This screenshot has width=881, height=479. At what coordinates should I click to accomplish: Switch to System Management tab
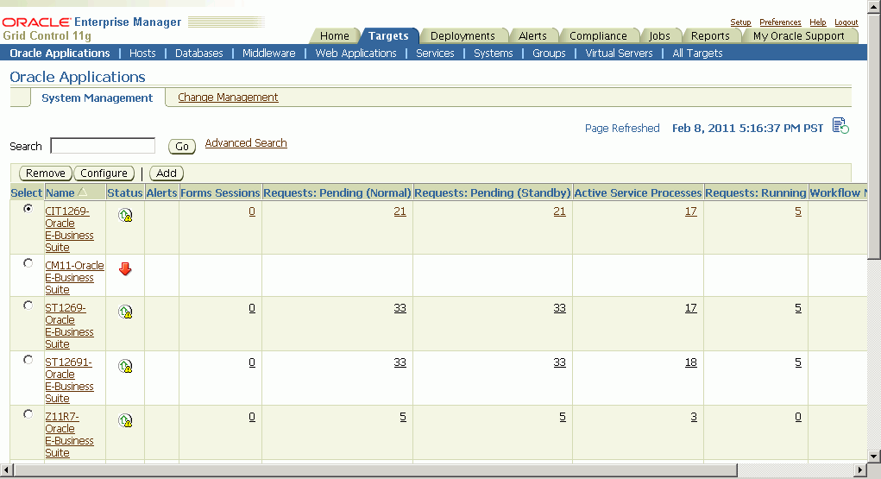(97, 98)
